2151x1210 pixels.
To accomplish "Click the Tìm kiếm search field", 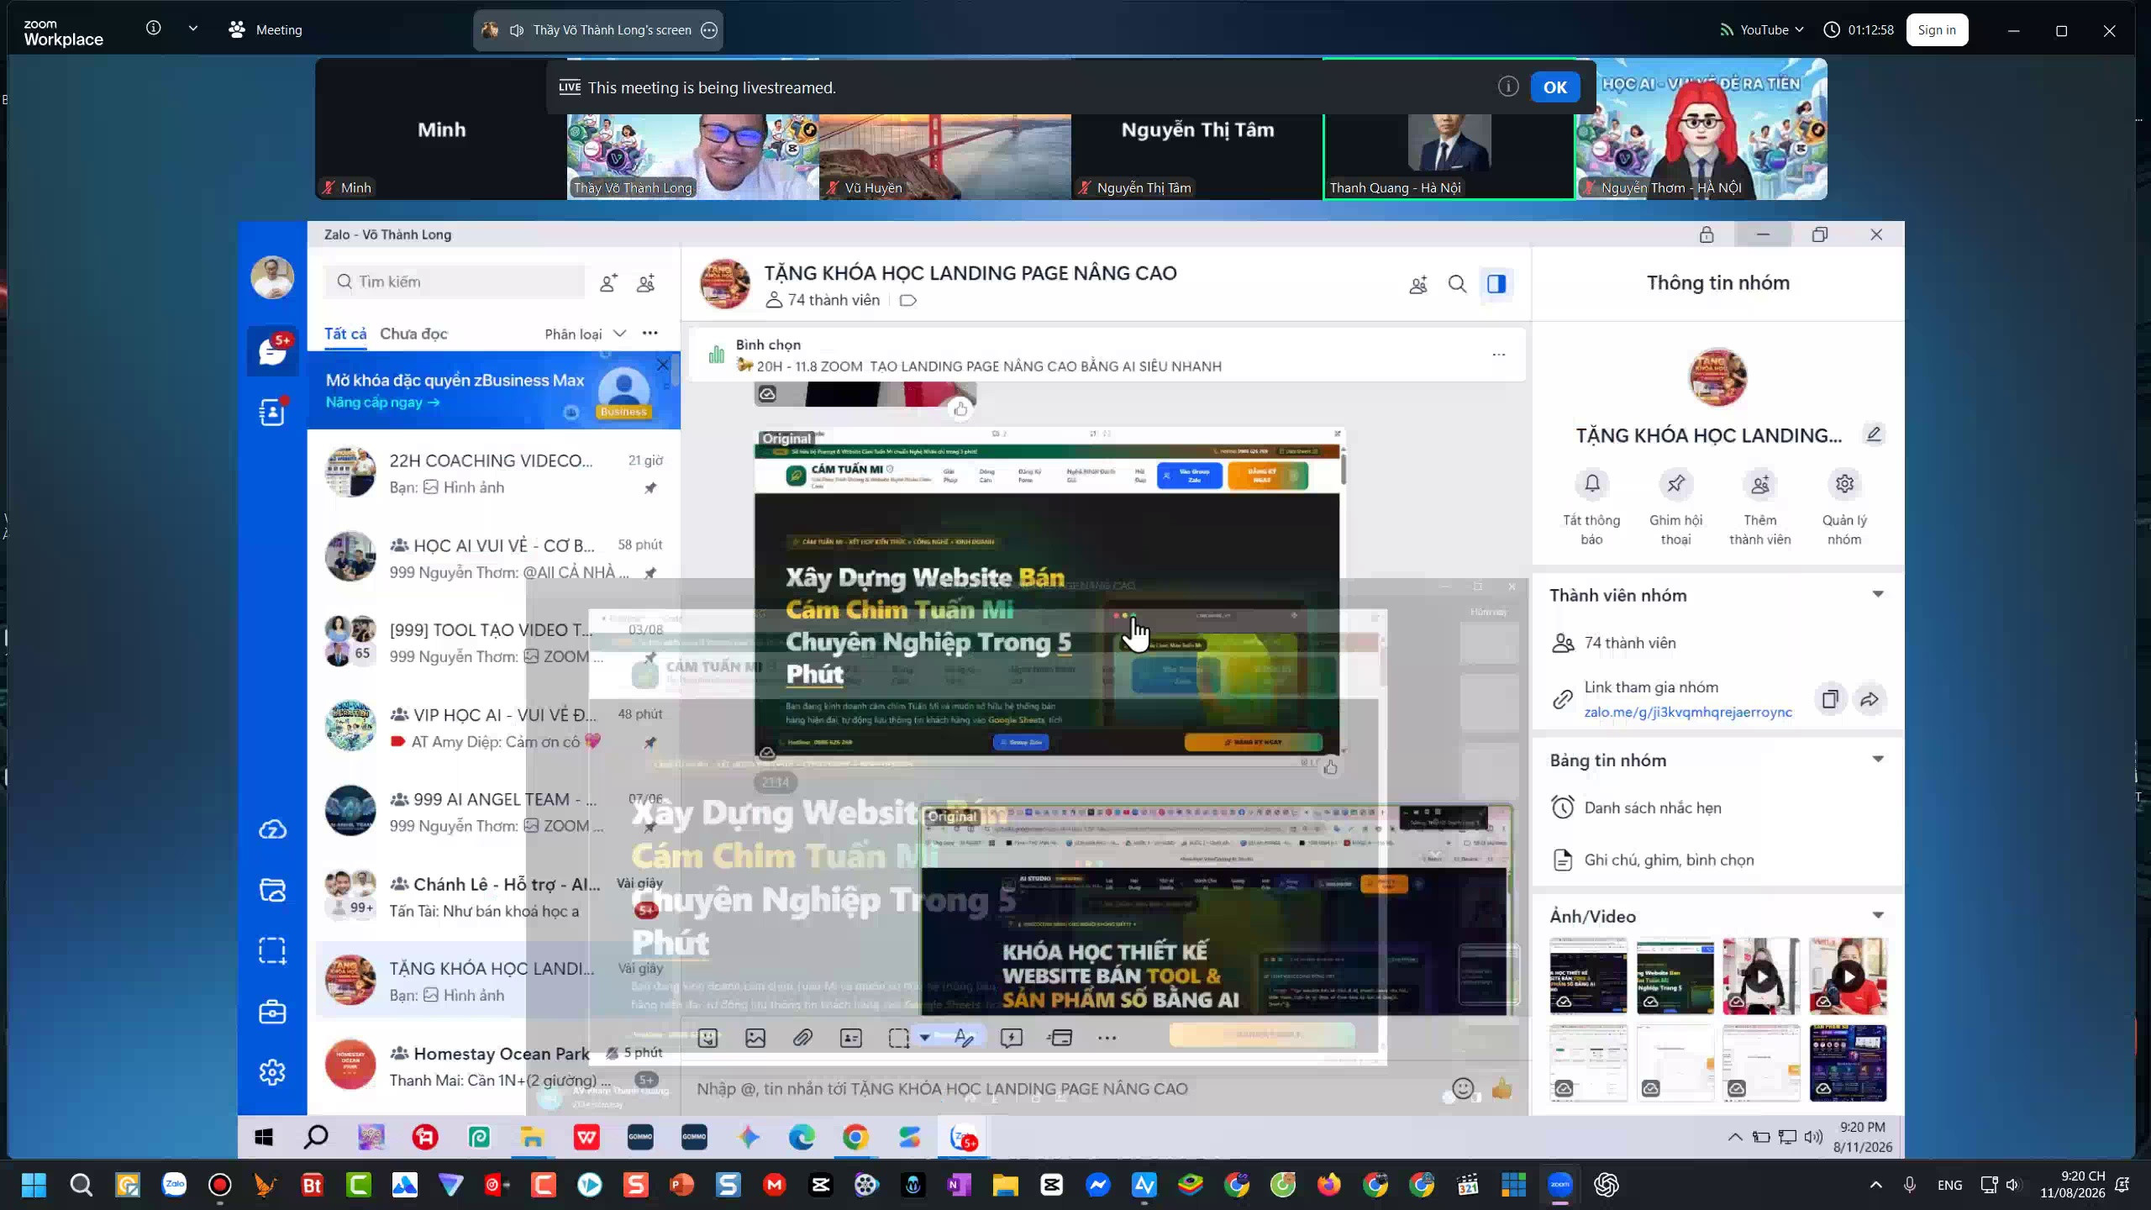I will tap(455, 281).
